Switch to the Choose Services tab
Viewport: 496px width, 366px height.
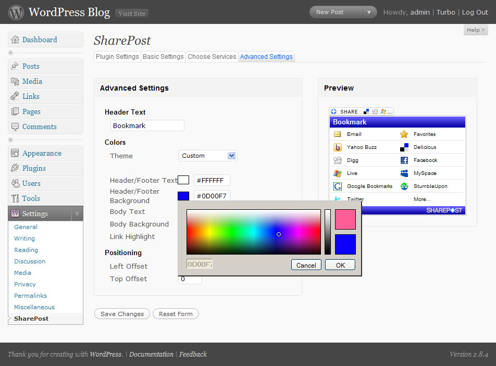coord(212,57)
